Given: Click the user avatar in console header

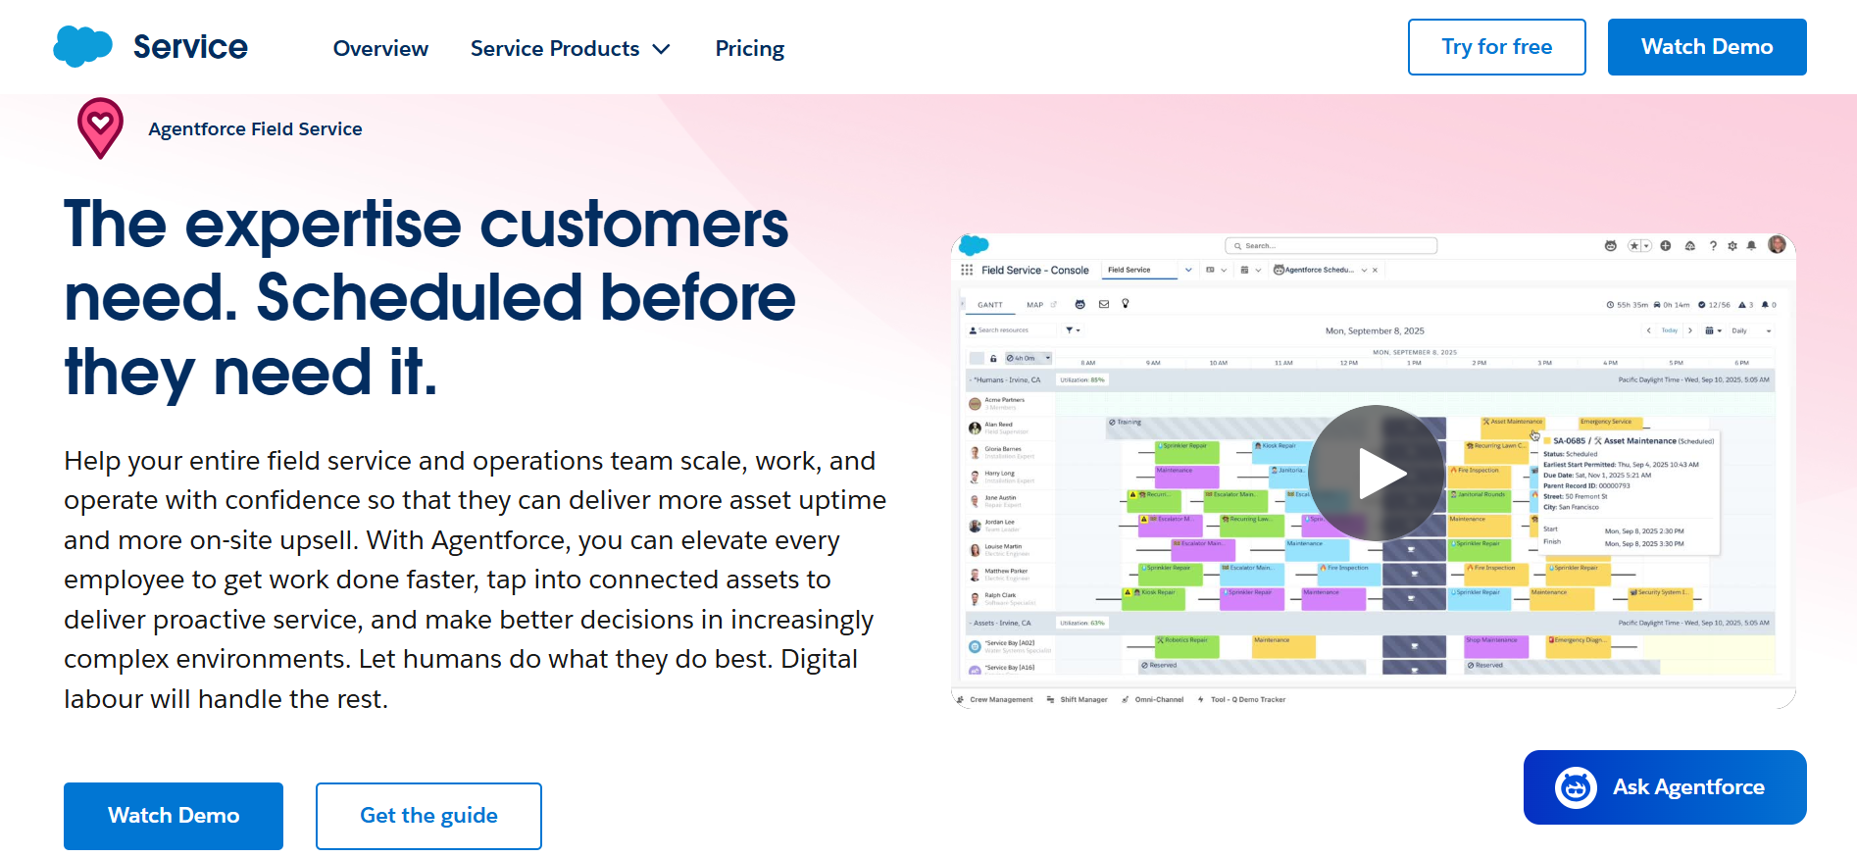Looking at the screenshot, I should click(x=1777, y=244).
